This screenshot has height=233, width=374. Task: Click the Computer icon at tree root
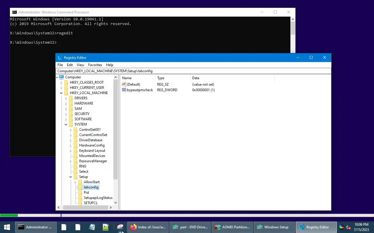(x=61, y=77)
